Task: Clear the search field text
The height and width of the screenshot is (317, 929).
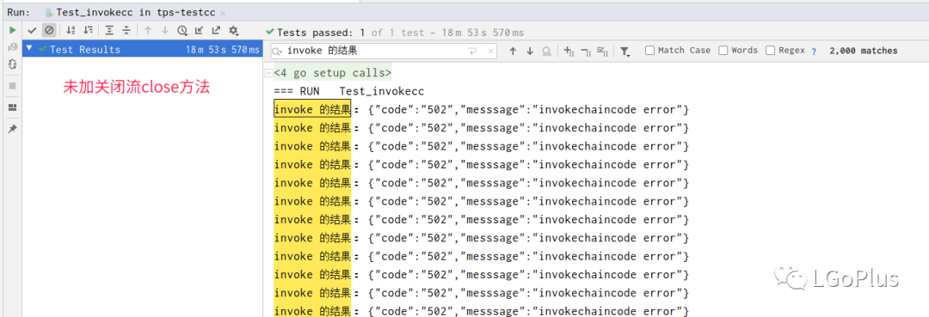Action: point(490,52)
